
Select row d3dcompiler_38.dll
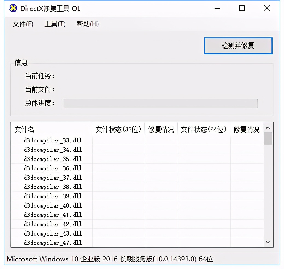(x=137, y=187)
